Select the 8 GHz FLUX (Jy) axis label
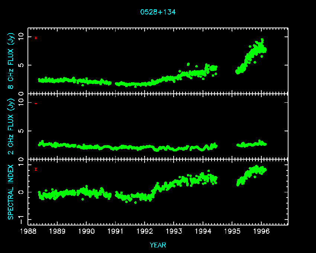Viewport: 316px width, 253px height. coord(11,61)
